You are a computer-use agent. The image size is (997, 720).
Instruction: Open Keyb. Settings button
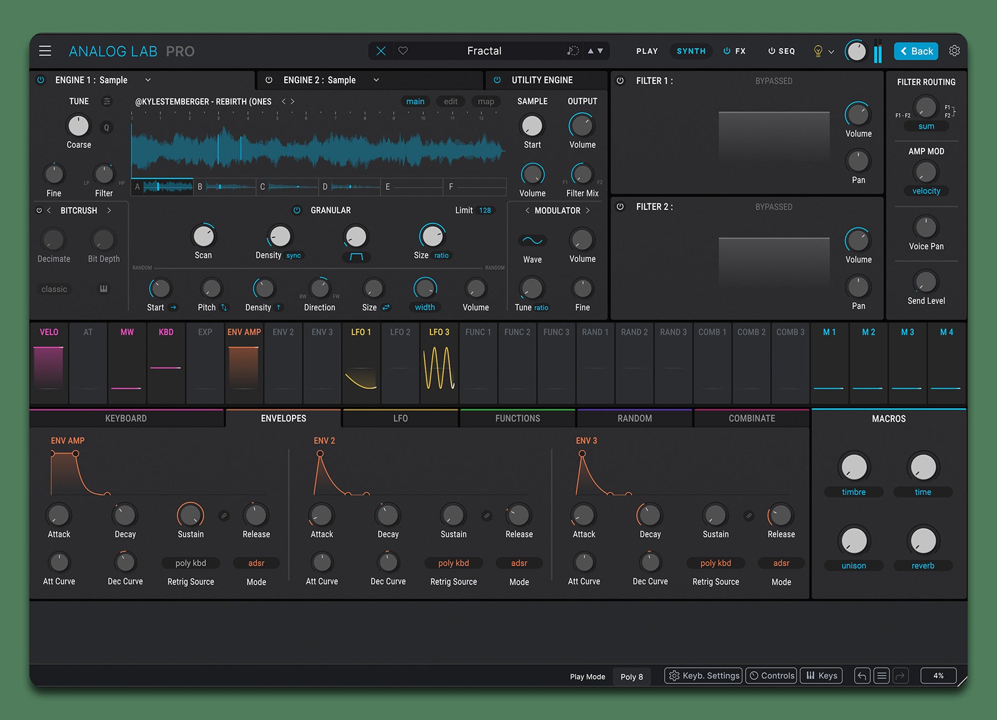coord(703,676)
